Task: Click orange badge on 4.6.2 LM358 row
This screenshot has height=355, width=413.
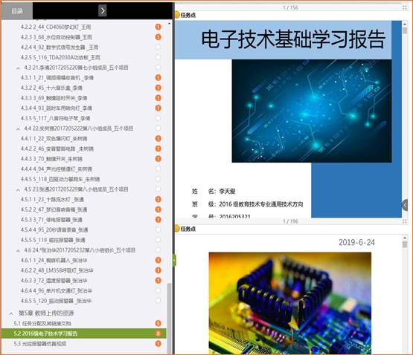Action: pyautogui.click(x=158, y=270)
